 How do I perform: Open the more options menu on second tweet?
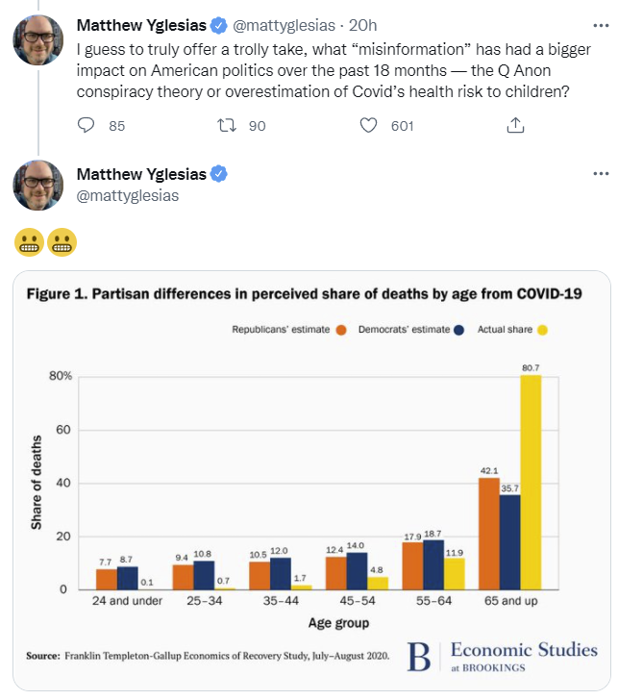[601, 174]
